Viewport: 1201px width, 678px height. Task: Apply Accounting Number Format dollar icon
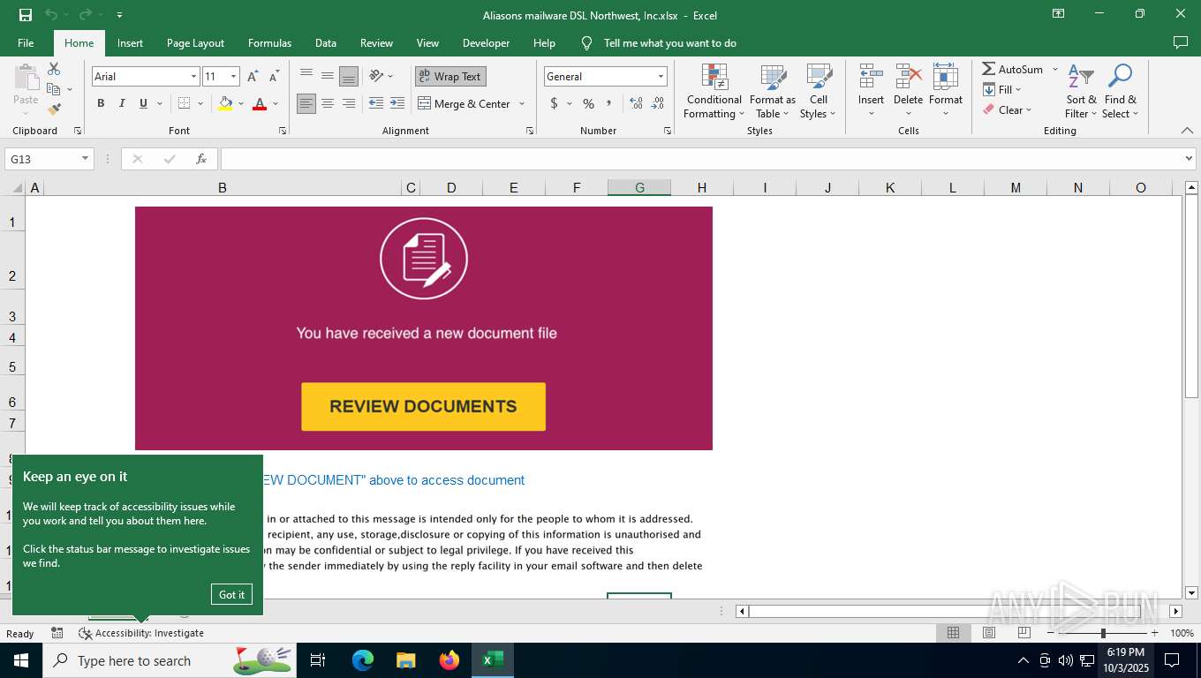coord(554,103)
